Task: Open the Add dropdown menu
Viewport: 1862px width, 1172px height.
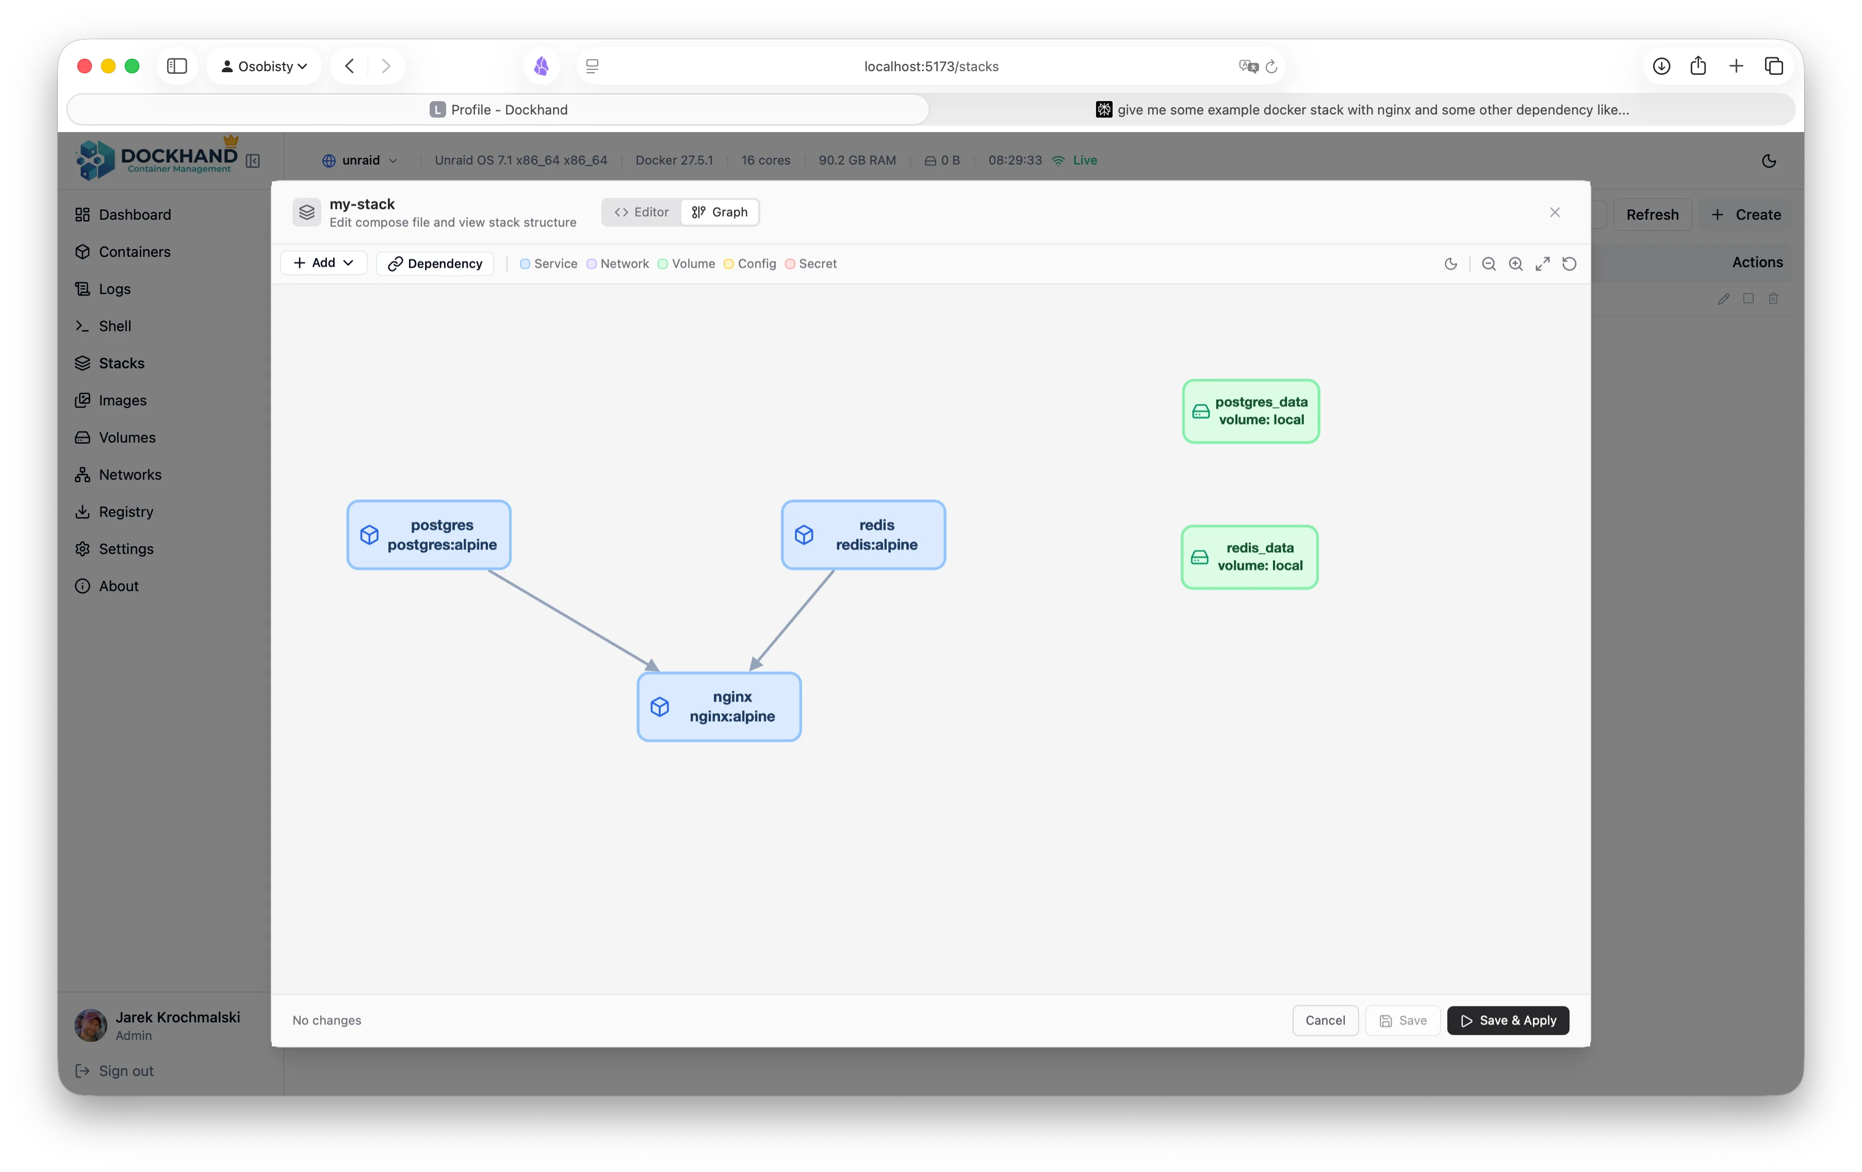Action: 323,263
